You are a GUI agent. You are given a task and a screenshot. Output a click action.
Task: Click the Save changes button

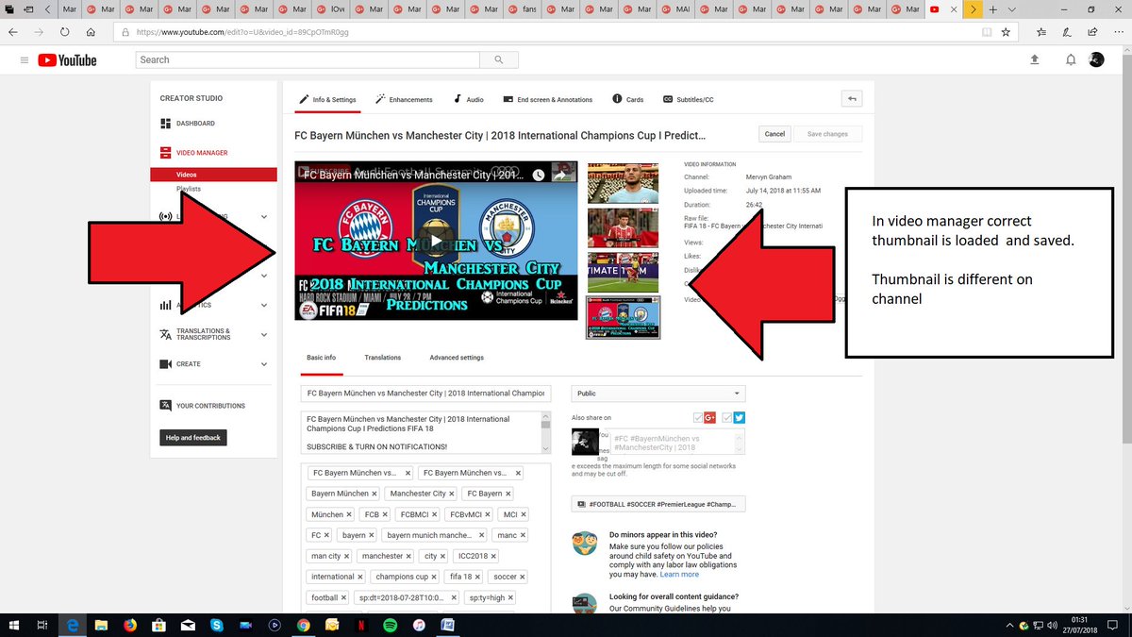coord(827,134)
